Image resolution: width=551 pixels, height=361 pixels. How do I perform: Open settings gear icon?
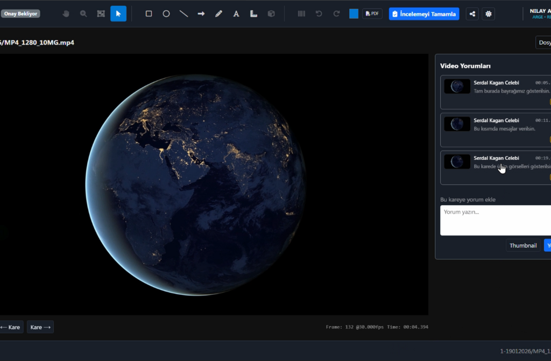tap(489, 13)
